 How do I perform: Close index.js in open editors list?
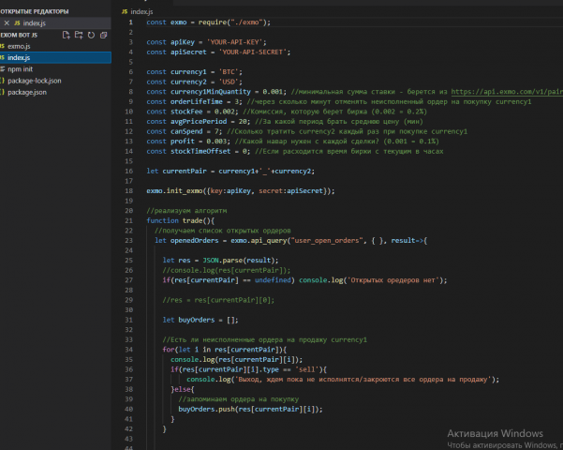[6, 22]
